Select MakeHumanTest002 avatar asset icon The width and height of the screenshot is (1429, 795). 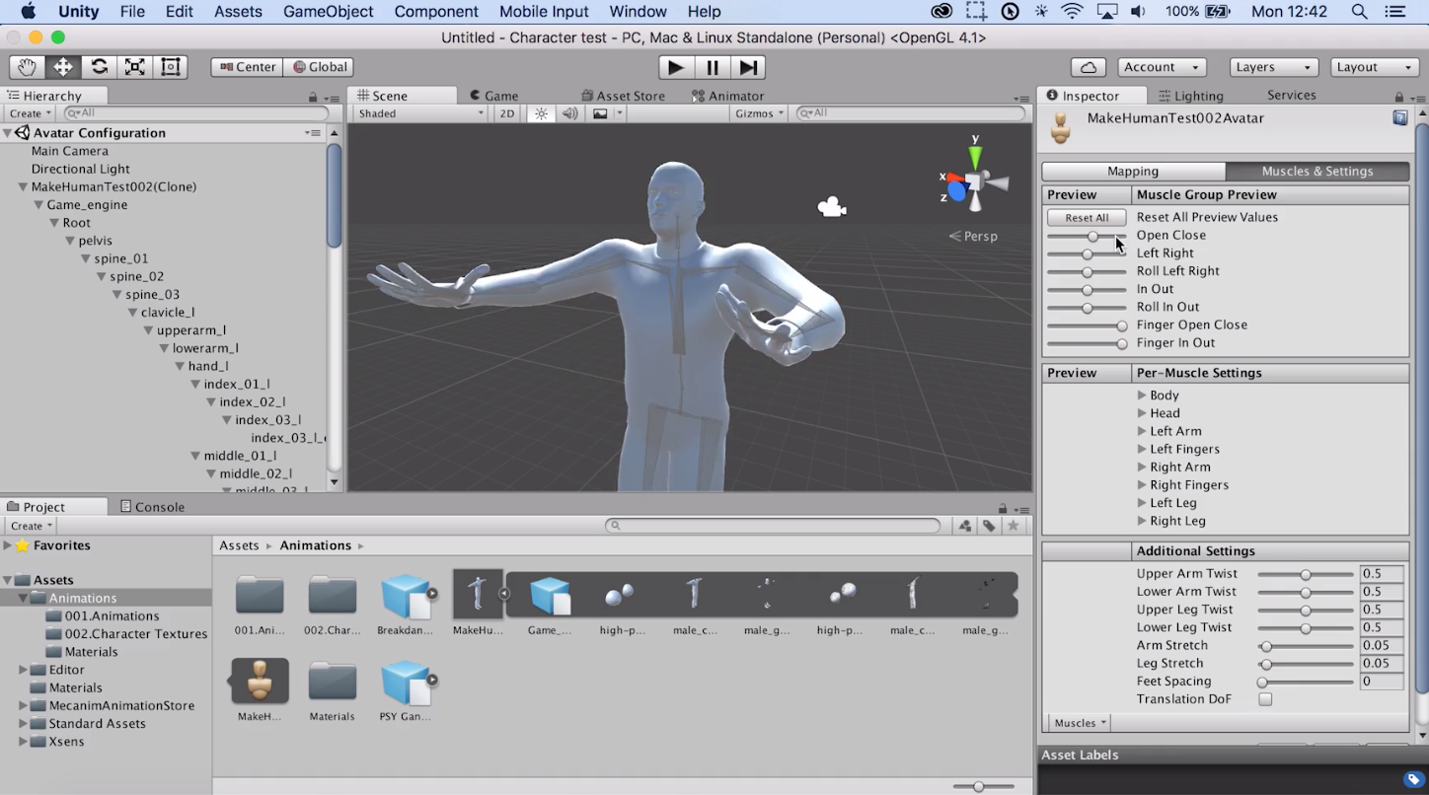pyautogui.click(x=261, y=681)
